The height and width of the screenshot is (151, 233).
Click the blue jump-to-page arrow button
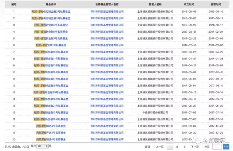[x=226, y=147]
